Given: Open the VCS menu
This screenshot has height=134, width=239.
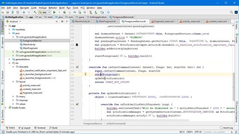Looking at the screenshot, I should click(x=82, y=8).
